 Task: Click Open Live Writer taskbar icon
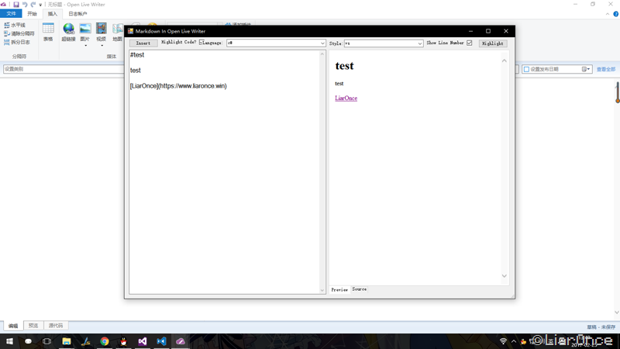[181, 341]
